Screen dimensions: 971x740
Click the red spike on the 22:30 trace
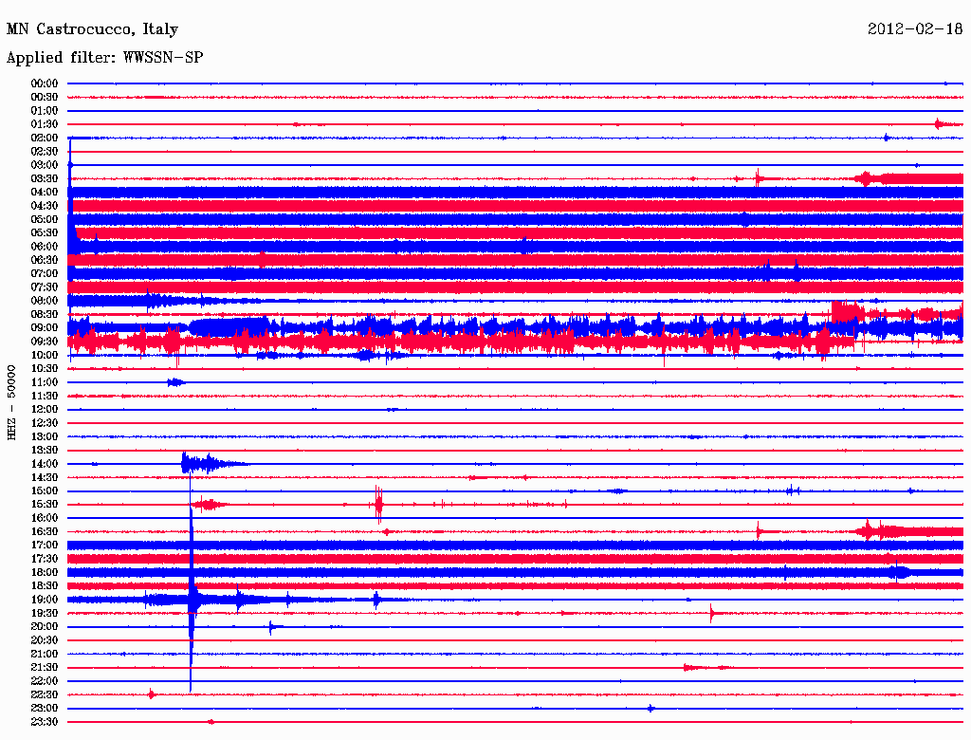[x=152, y=694]
